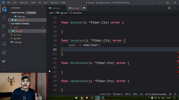179x100 pixels.
Task: Place cursor on empty line 42
Action: click(x=119, y=49)
